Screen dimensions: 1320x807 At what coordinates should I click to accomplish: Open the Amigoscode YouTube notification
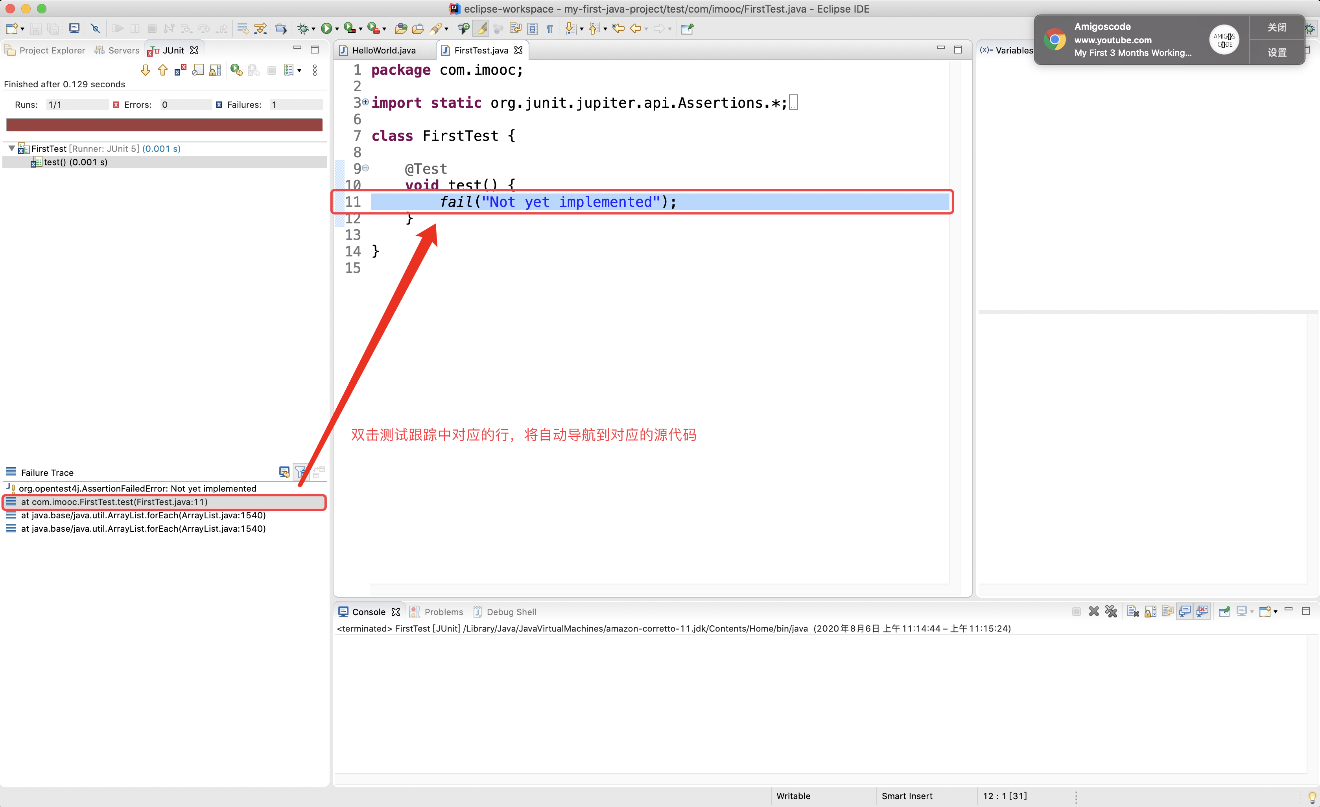click(x=1141, y=40)
